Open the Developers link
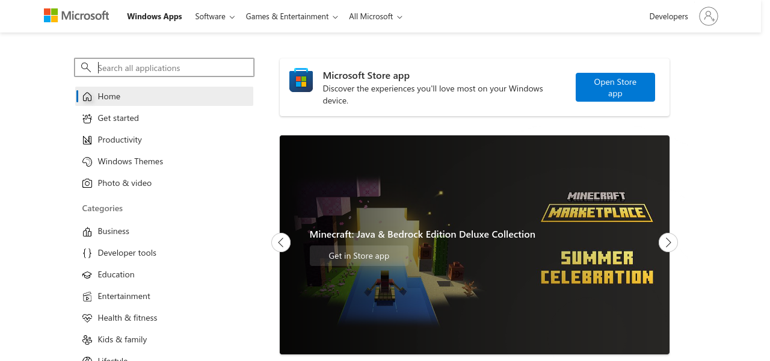This screenshot has width=770, height=361. [668, 17]
